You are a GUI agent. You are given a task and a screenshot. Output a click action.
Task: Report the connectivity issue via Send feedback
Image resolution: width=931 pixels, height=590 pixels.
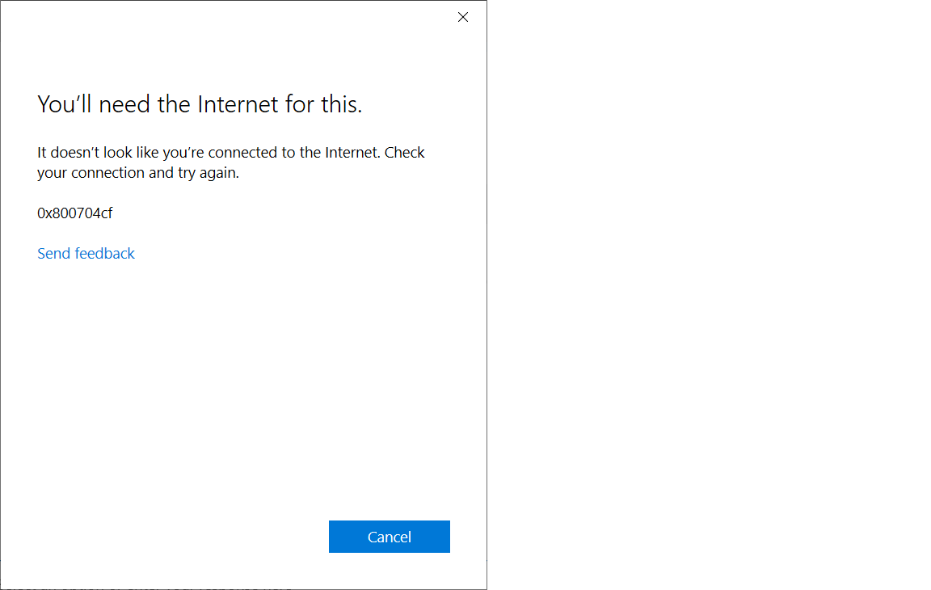86,253
